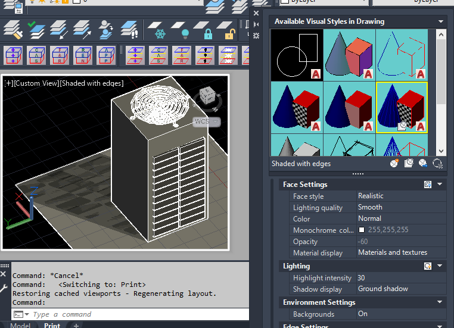Click Export visual style to tool palette icon
The image size is (454, 328).
tap(423, 164)
